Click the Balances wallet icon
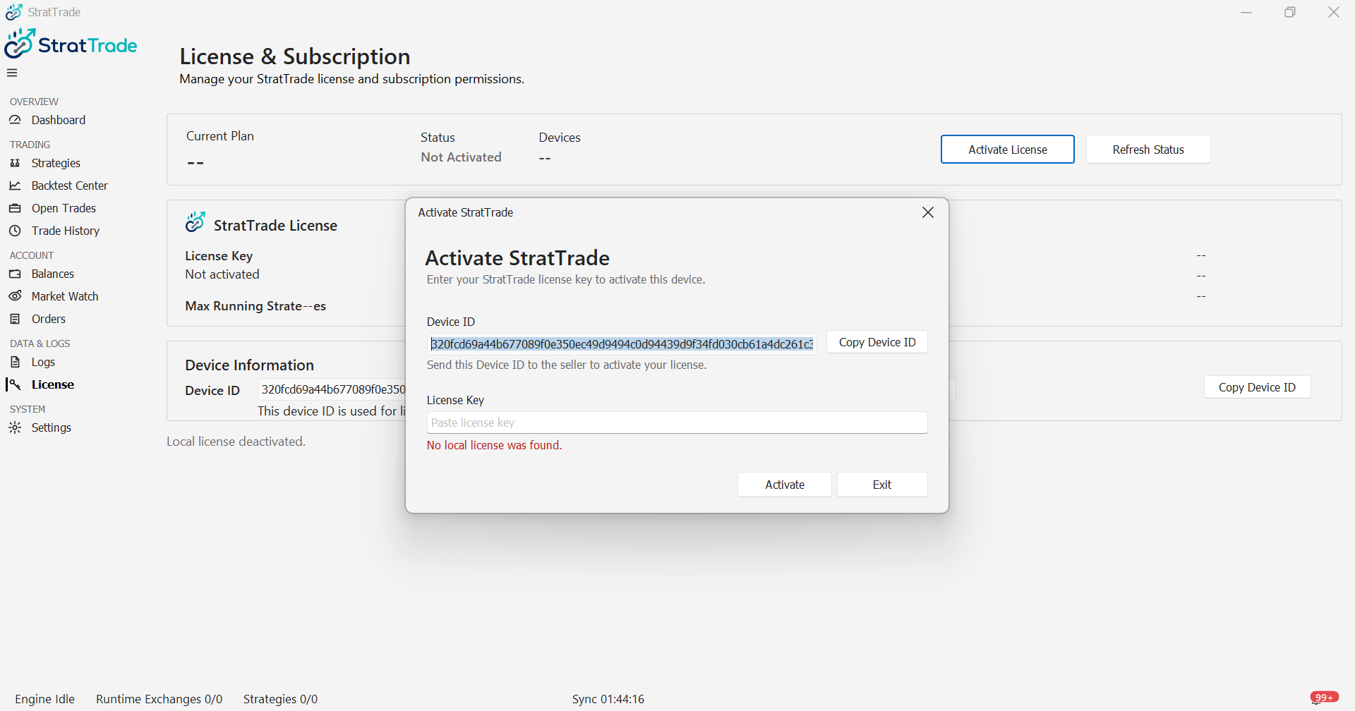This screenshot has height=711, width=1355. [15, 274]
